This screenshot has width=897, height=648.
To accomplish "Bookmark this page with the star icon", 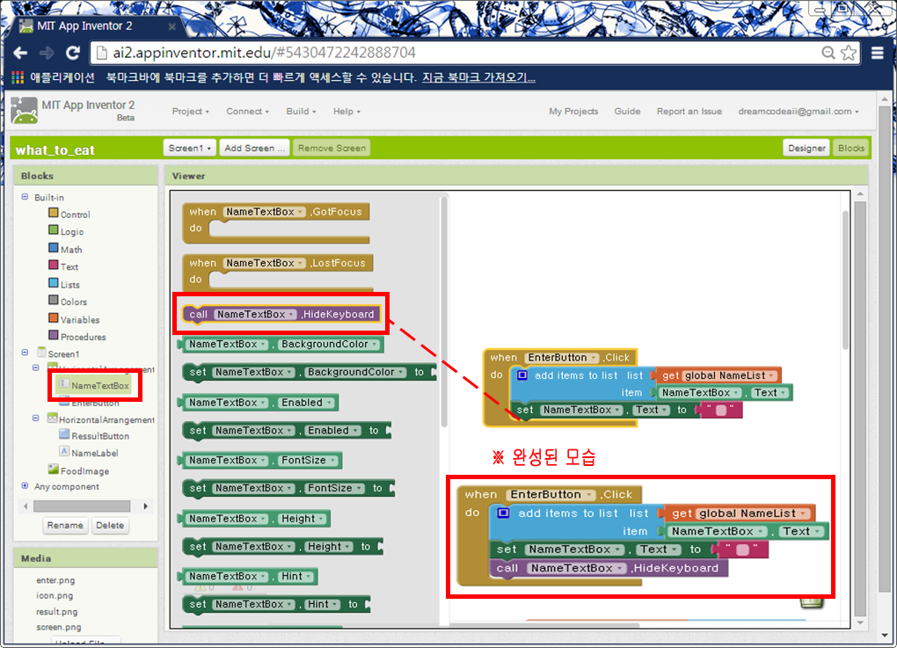I will click(x=849, y=53).
